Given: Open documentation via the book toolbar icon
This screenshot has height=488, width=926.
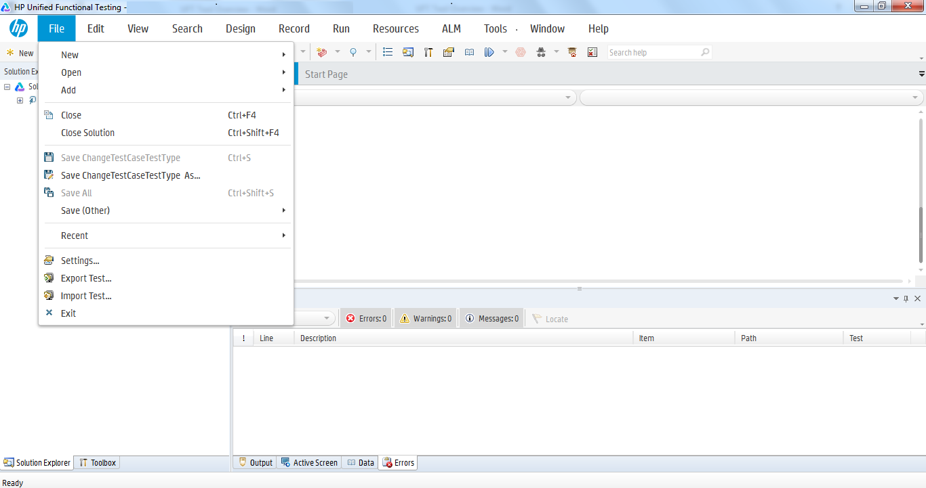Looking at the screenshot, I should [x=469, y=51].
